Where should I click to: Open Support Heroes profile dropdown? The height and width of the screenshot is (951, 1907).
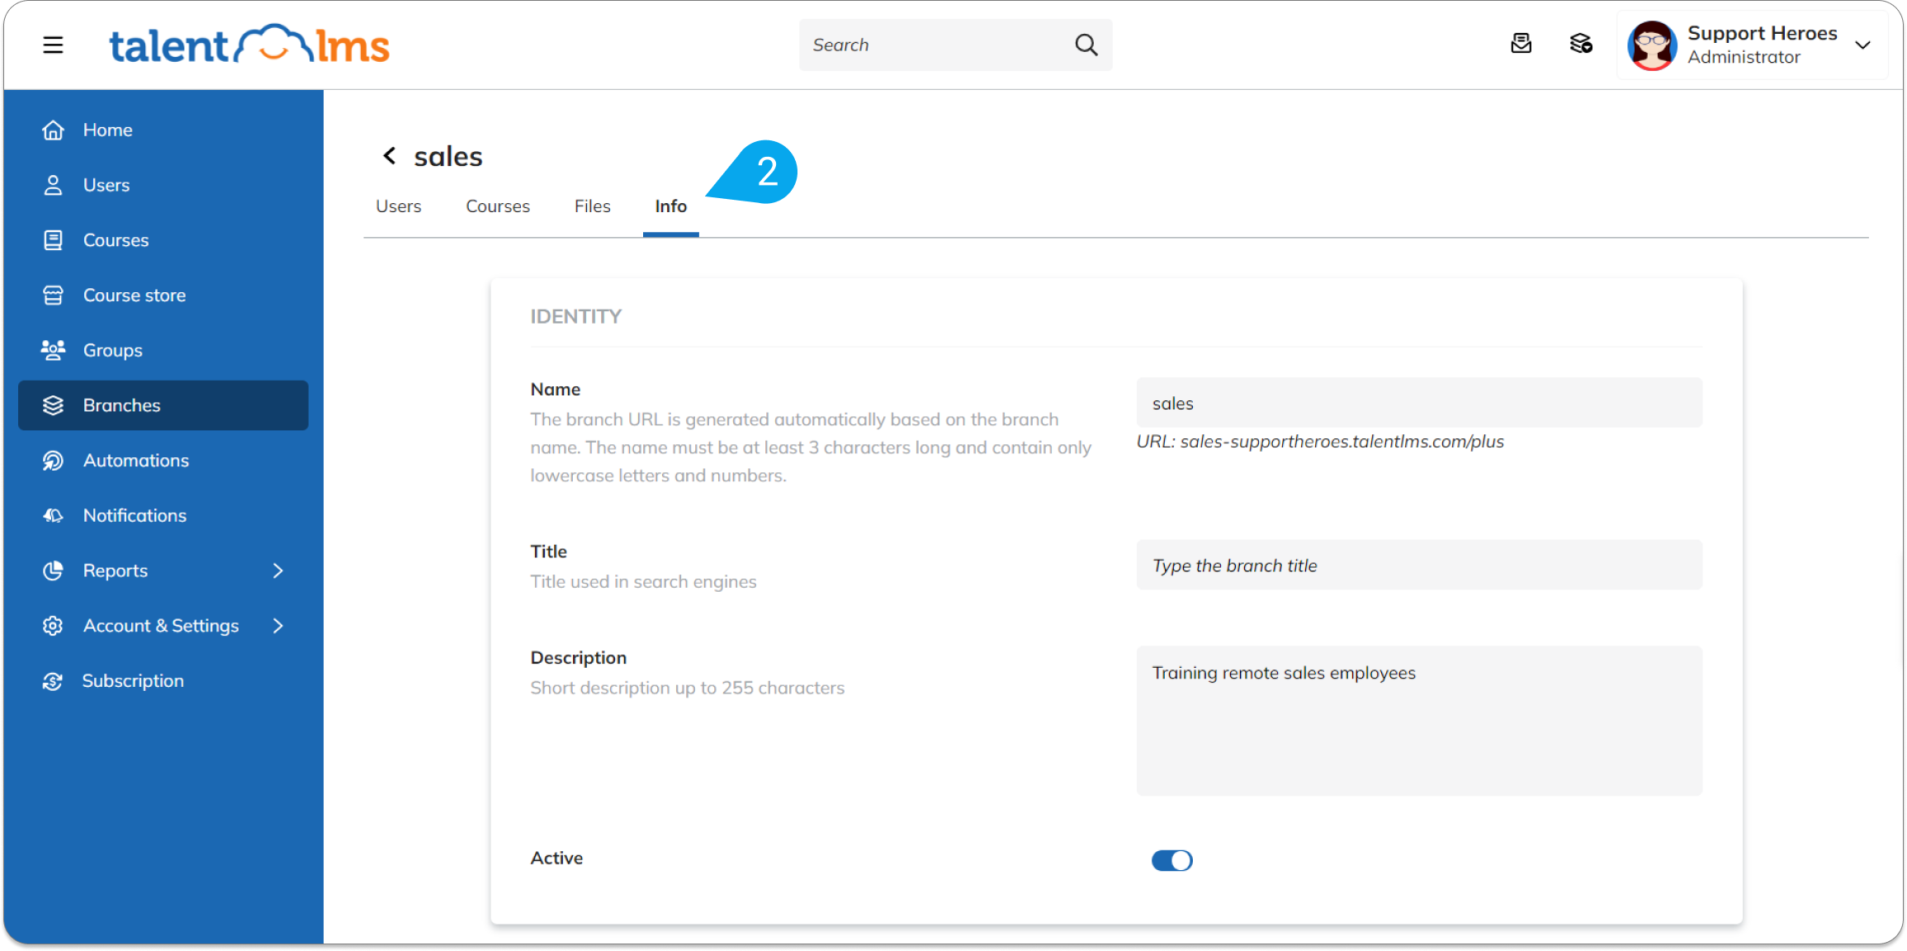[x=1862, y=45]
